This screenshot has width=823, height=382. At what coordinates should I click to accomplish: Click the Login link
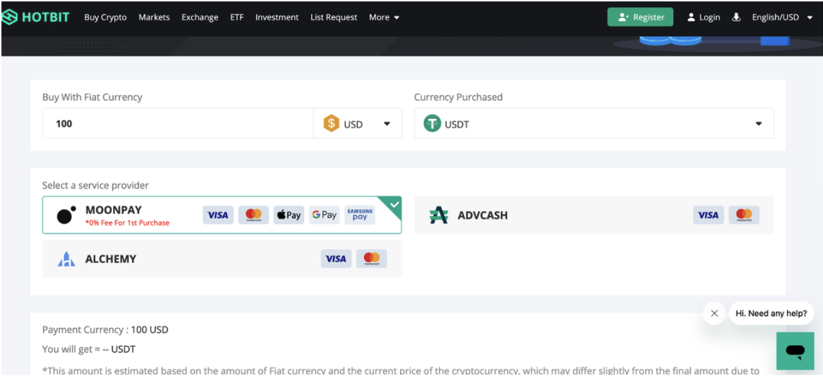coord(703,17)
